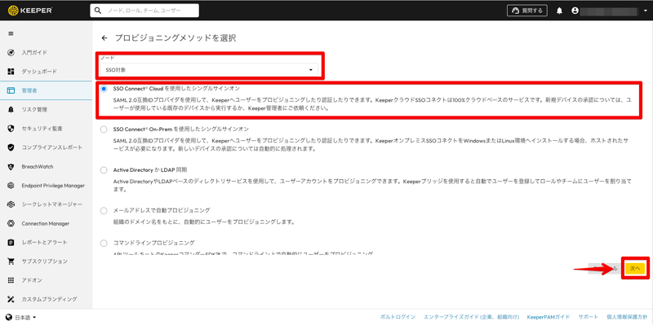The image size is (653, 325).
Task: Click the 入門ガイド sidebar icon
Action: 11,53
